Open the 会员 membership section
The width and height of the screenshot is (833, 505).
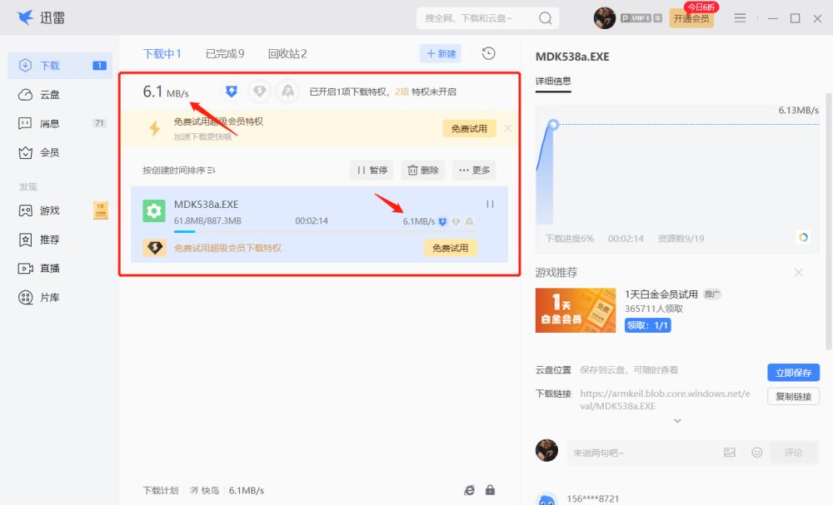(x=59, y=153)
